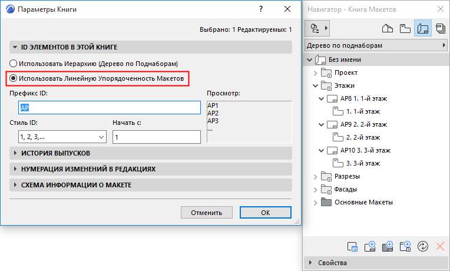Click the Основные Макеты folder icon

326,202
